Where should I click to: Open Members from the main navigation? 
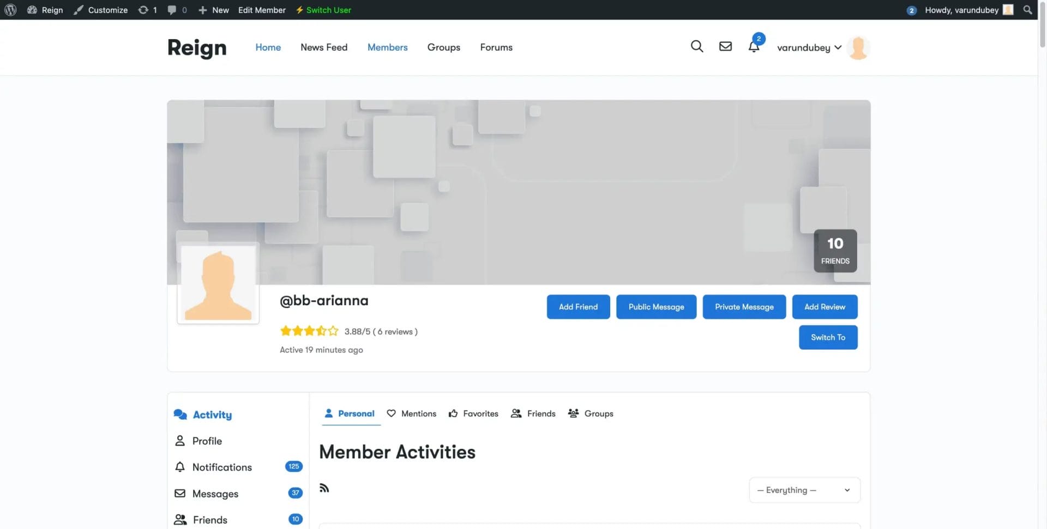point(387,47)
